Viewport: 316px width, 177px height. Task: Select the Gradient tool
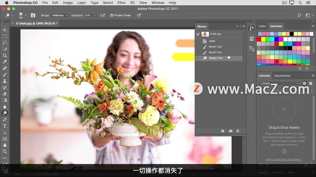coord(5,100)
